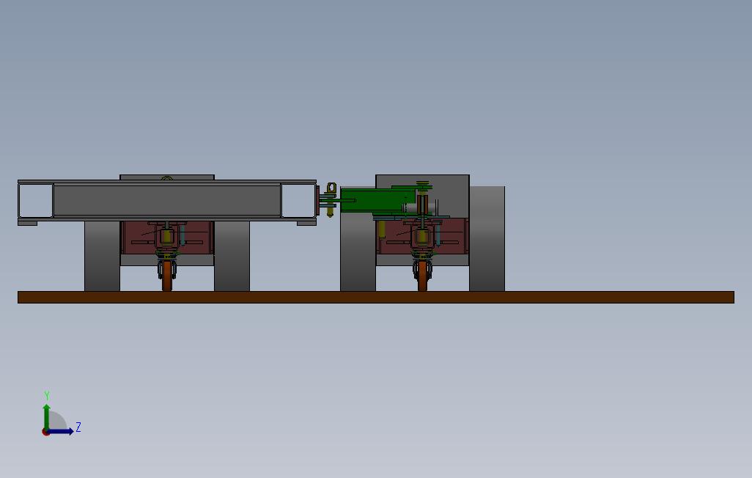Select the orange caster wheel under right cart
The image size is (752, 478).
coord(422,276)
